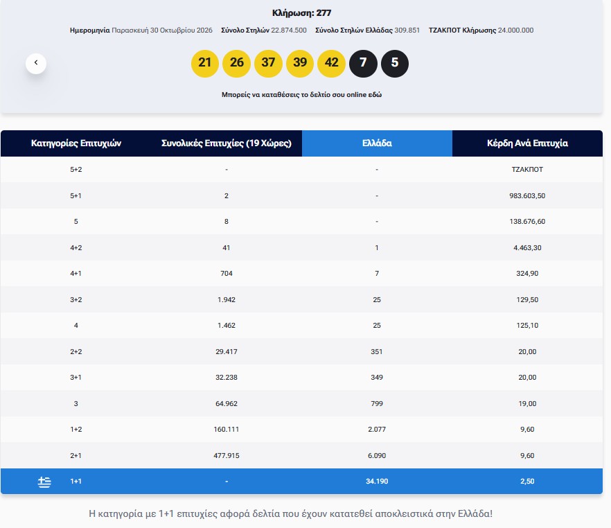
Task: Open the 'Μπορείς να καταθέσεις το δελτίο σου online εδώ' link
Action: point(301,95)
